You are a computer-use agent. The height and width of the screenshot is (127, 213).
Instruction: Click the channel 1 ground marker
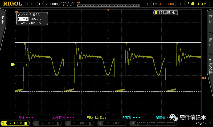(12, 64)
